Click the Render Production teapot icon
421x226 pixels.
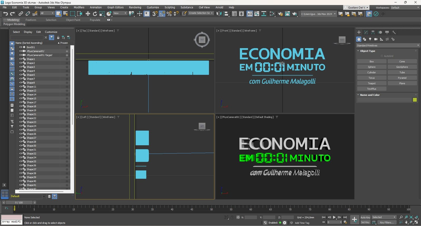294,14
